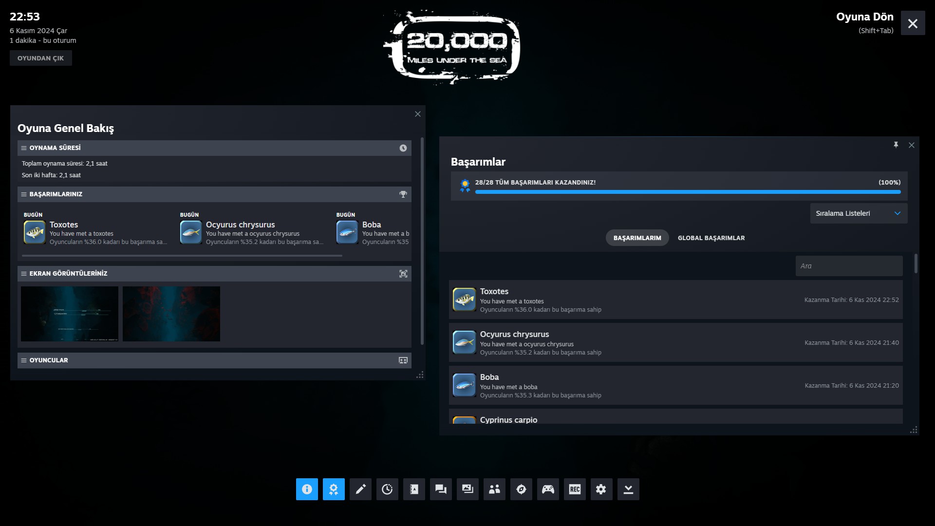Click the game controller icon in toolbar
This screenshot has height=526, width=935.
pos(548,489)
